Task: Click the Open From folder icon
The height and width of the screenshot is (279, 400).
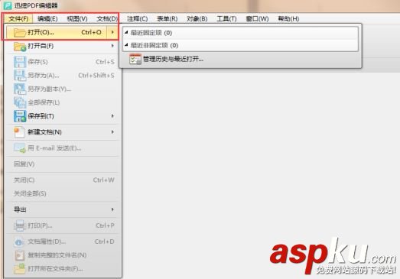Action: tap(20, 47)
